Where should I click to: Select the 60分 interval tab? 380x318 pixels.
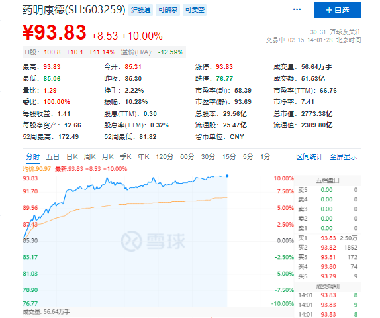coord(187,157)
